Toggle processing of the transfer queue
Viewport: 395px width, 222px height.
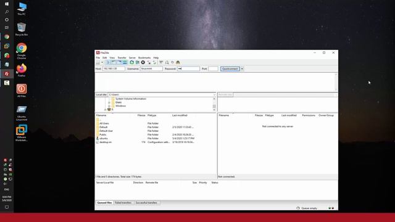pos(137,62)
